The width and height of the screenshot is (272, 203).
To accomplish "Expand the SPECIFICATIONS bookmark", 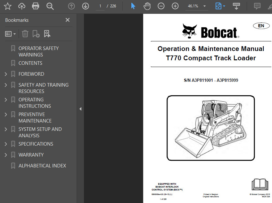I will pyautogui.click(x=6, y=144).
